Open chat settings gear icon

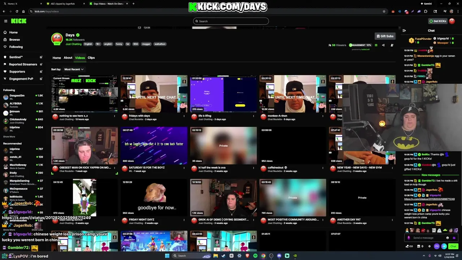coord(430,246)
